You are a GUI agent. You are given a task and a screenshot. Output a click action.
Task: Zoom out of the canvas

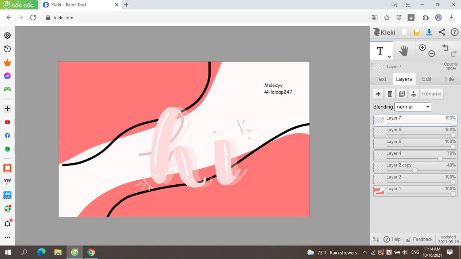click(432, 54)
